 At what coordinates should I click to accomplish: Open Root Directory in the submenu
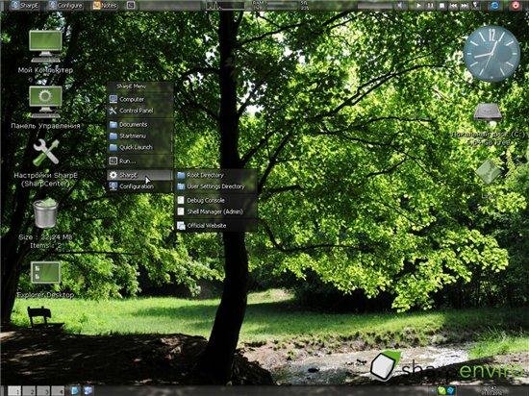click(x=215, y=175)
